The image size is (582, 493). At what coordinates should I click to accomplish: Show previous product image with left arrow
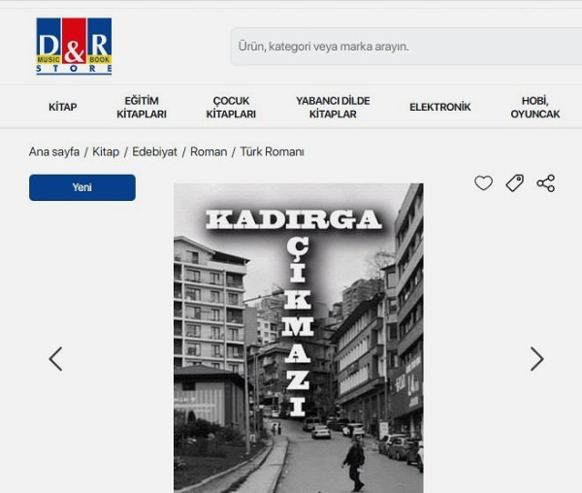pyautogui.click(x=55, y=359)
